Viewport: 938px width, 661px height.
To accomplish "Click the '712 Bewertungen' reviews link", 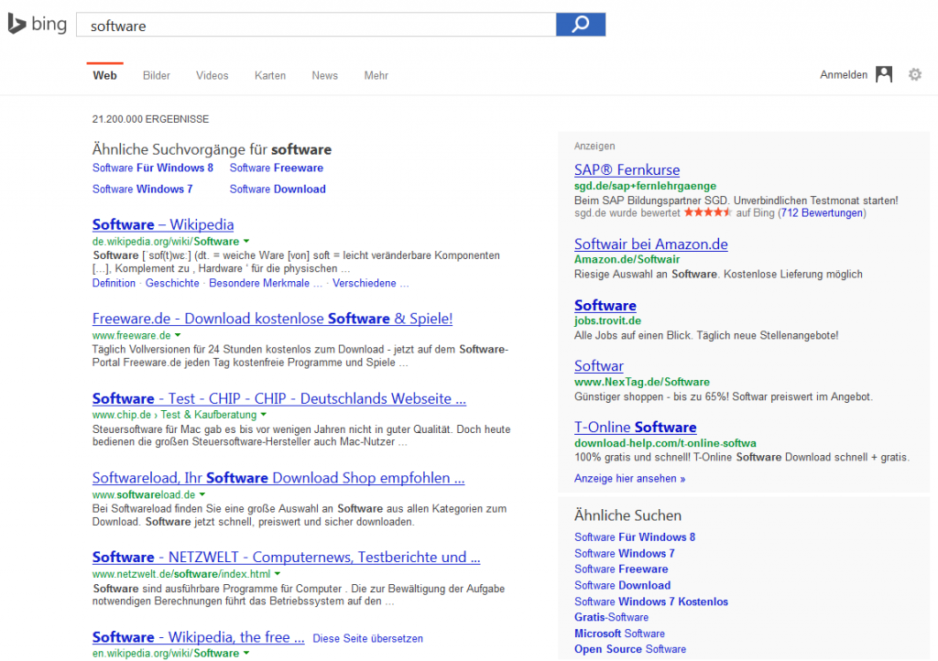I will pos(822,212).
